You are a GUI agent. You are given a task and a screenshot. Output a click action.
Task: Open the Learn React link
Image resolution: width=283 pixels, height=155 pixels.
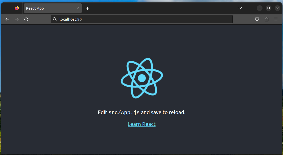pos(142,124)
